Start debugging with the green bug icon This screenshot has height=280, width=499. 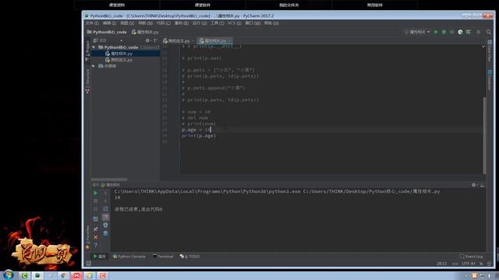click(444, 32)
